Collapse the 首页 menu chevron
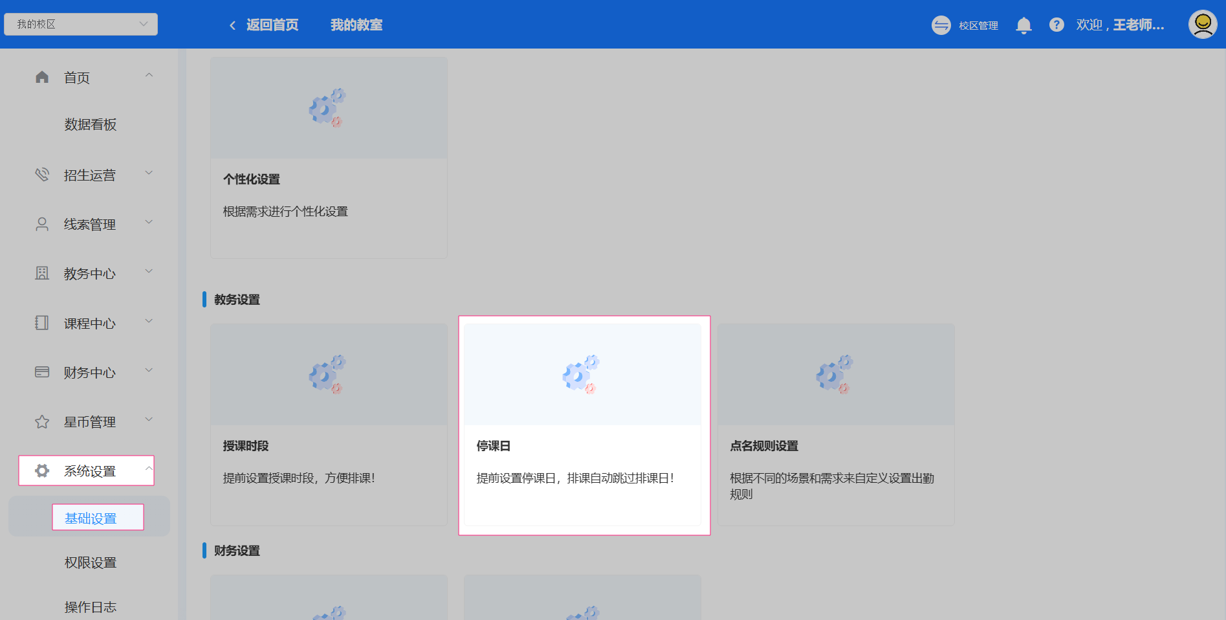Image resolution: width=1226 pixels, height=620 pixels. pos(149,76)
